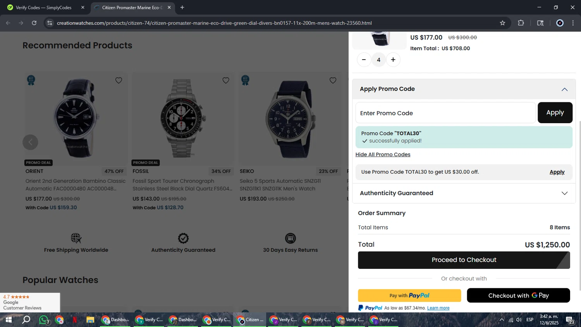
Task: Open Orient 2nd Generation Bambino product title
Action: (76, 185)
